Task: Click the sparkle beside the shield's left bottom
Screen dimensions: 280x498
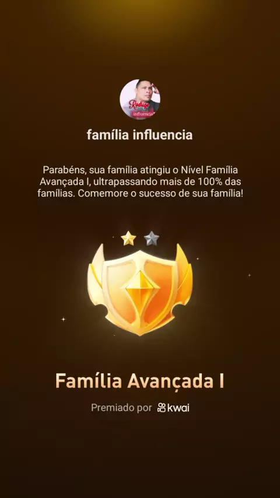Action: [x=63, y=319]
